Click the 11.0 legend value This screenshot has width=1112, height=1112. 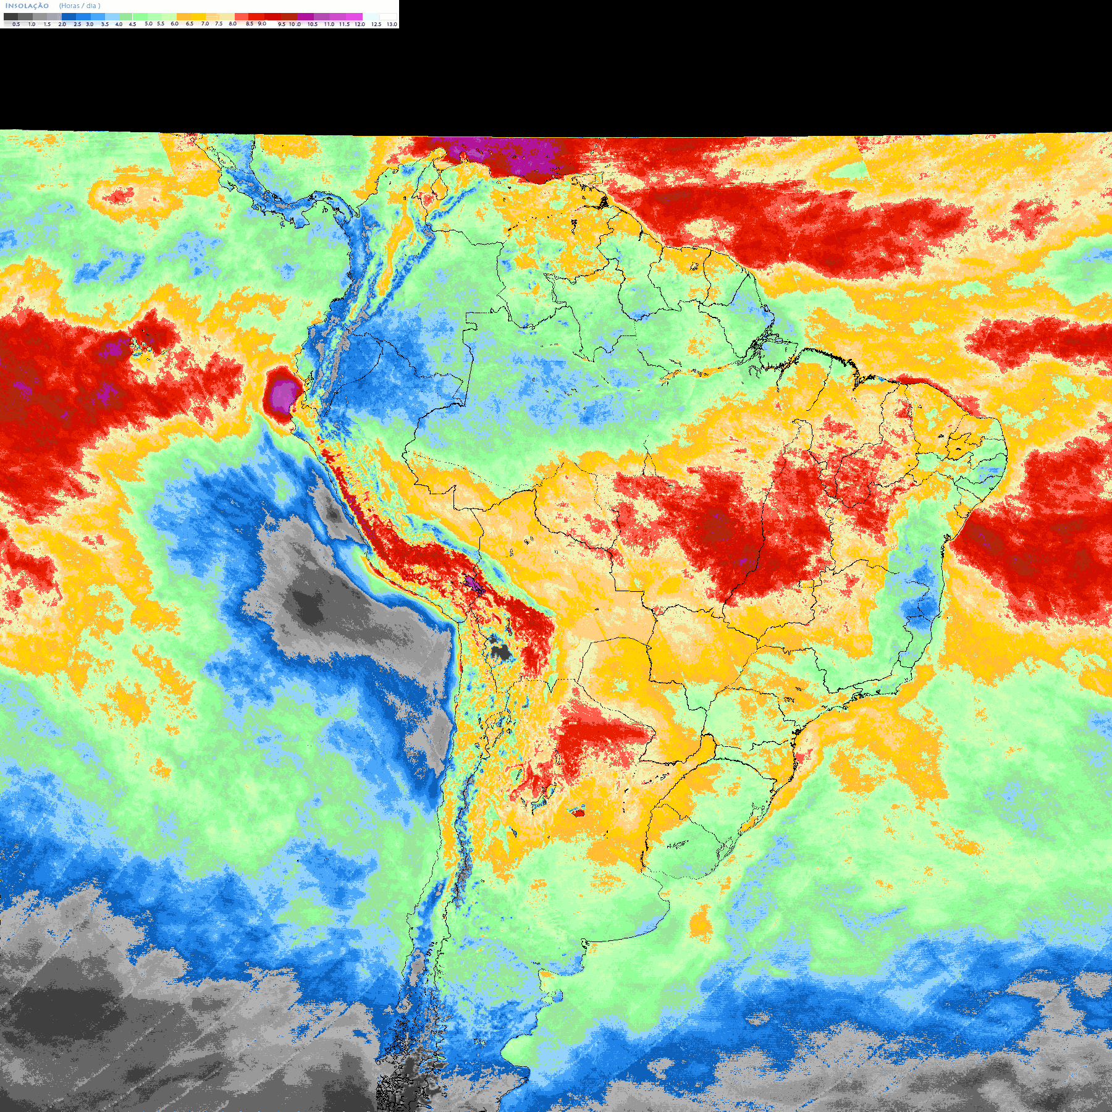click(329, 24)
